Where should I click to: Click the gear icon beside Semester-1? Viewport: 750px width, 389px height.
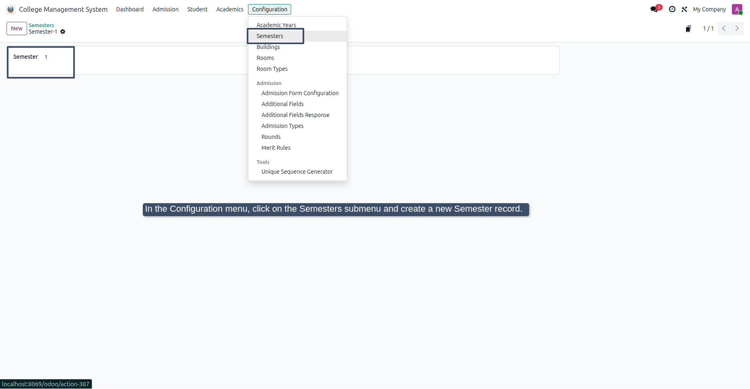[x=63, y=32]
